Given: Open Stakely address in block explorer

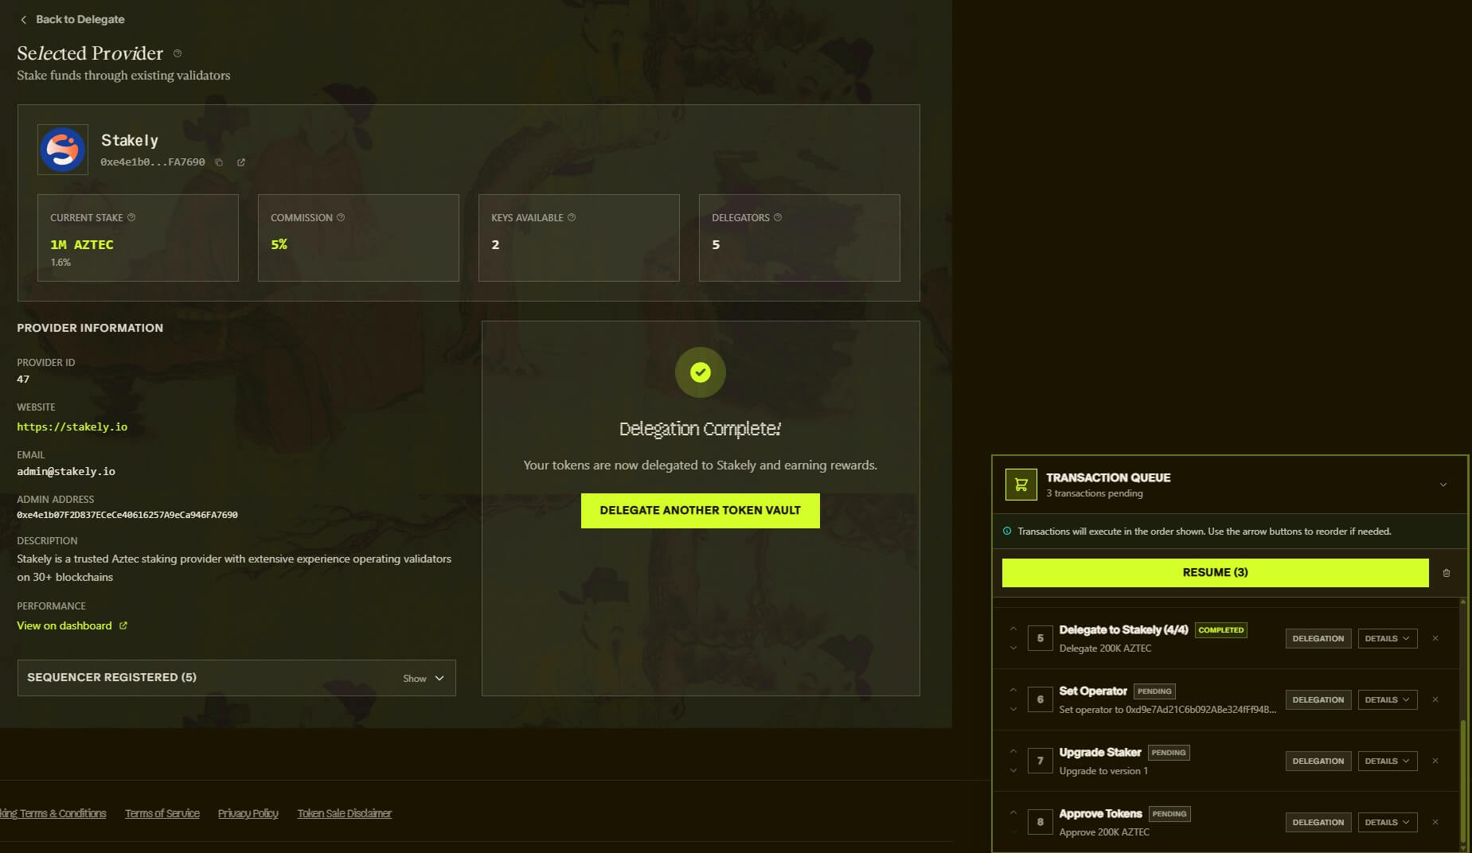Looking at the screenshot, I should click(241, 162).
